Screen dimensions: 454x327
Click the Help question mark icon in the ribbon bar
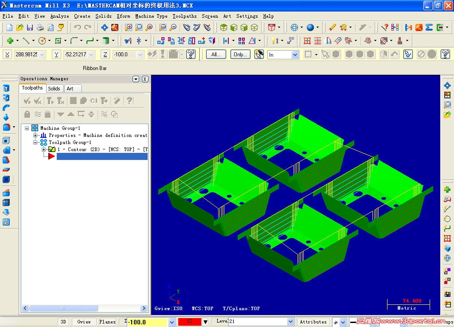[x=191, y=54]
